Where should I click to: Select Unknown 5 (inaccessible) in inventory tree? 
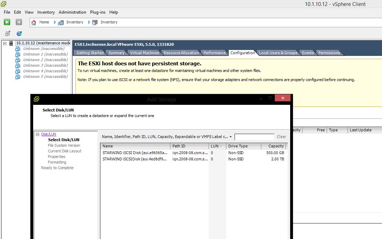tap(45, 77)
